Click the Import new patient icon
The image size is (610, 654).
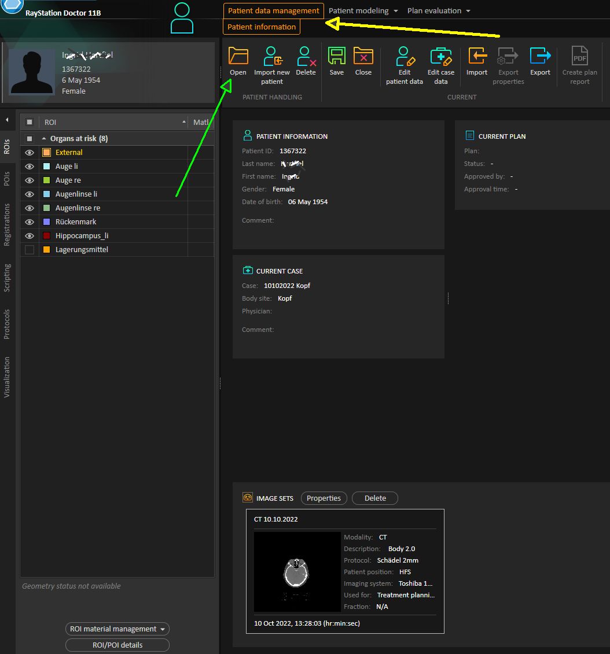pos(271,57)
